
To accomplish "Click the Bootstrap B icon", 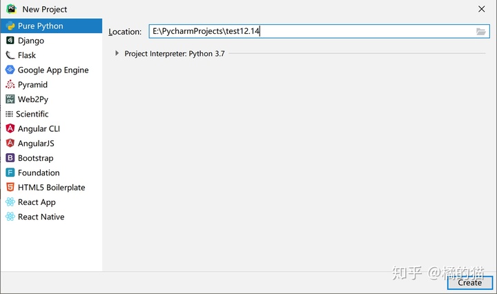I will coord(10,158).
